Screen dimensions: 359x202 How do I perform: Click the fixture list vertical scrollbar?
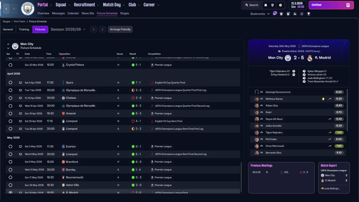coord(241,177)
